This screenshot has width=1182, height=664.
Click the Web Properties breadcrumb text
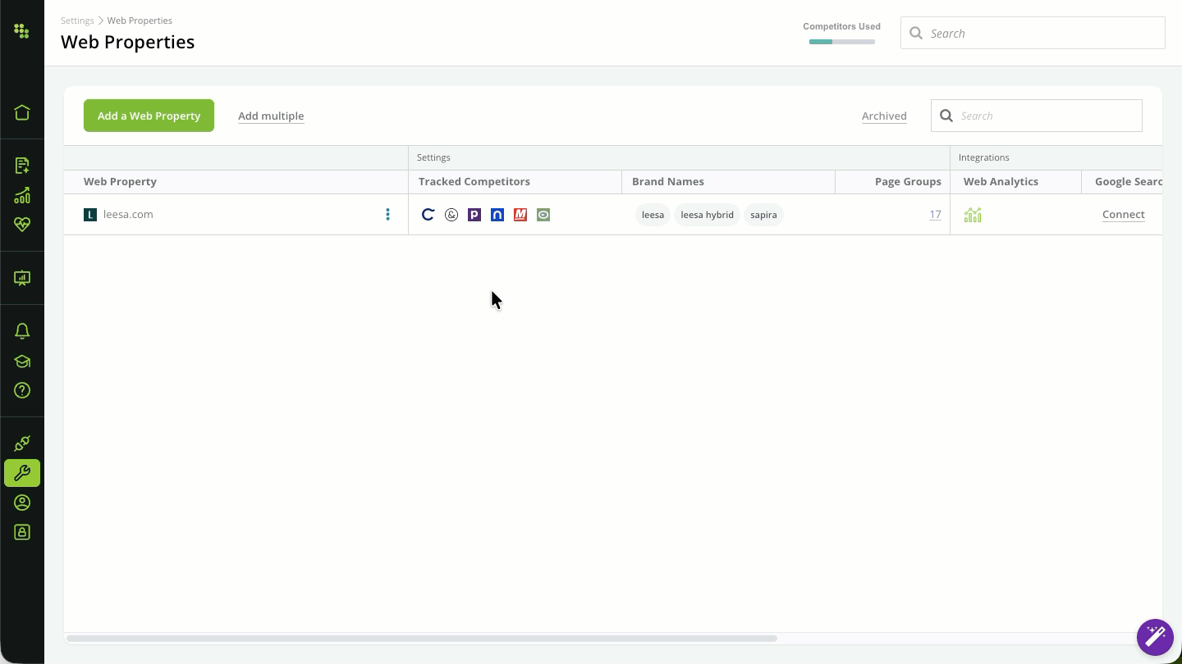click(140, 20)
